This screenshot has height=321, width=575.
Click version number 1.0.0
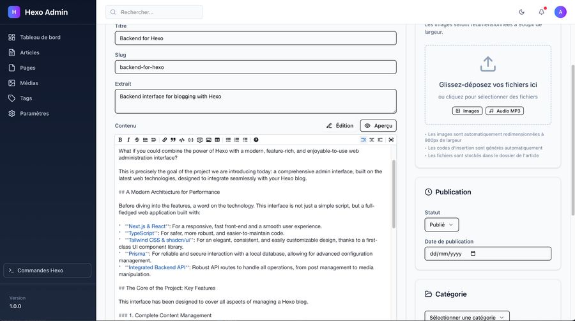coord(15,306)
